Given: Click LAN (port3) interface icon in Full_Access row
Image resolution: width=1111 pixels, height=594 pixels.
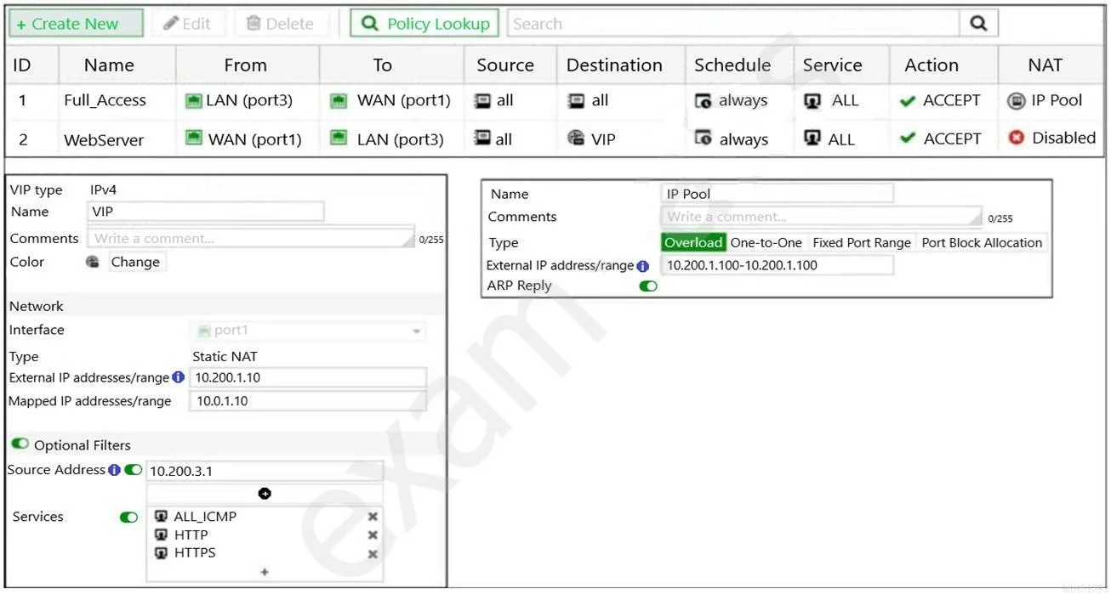Looking at the screenshot, I should tap(193, 101).
